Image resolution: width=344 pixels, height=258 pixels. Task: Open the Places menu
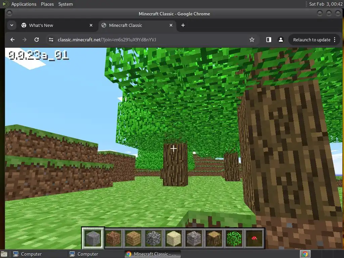pos(47,4)
